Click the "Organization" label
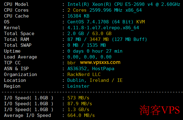Image resolution: width=183 pixels, height=120 pixels. click(x=21, y=75)
